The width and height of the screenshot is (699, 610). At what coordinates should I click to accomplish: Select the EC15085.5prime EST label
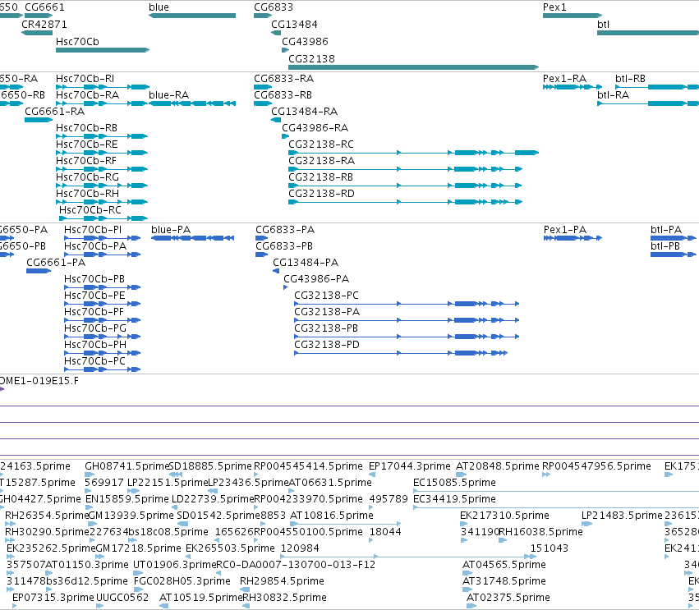pos(455,483)
